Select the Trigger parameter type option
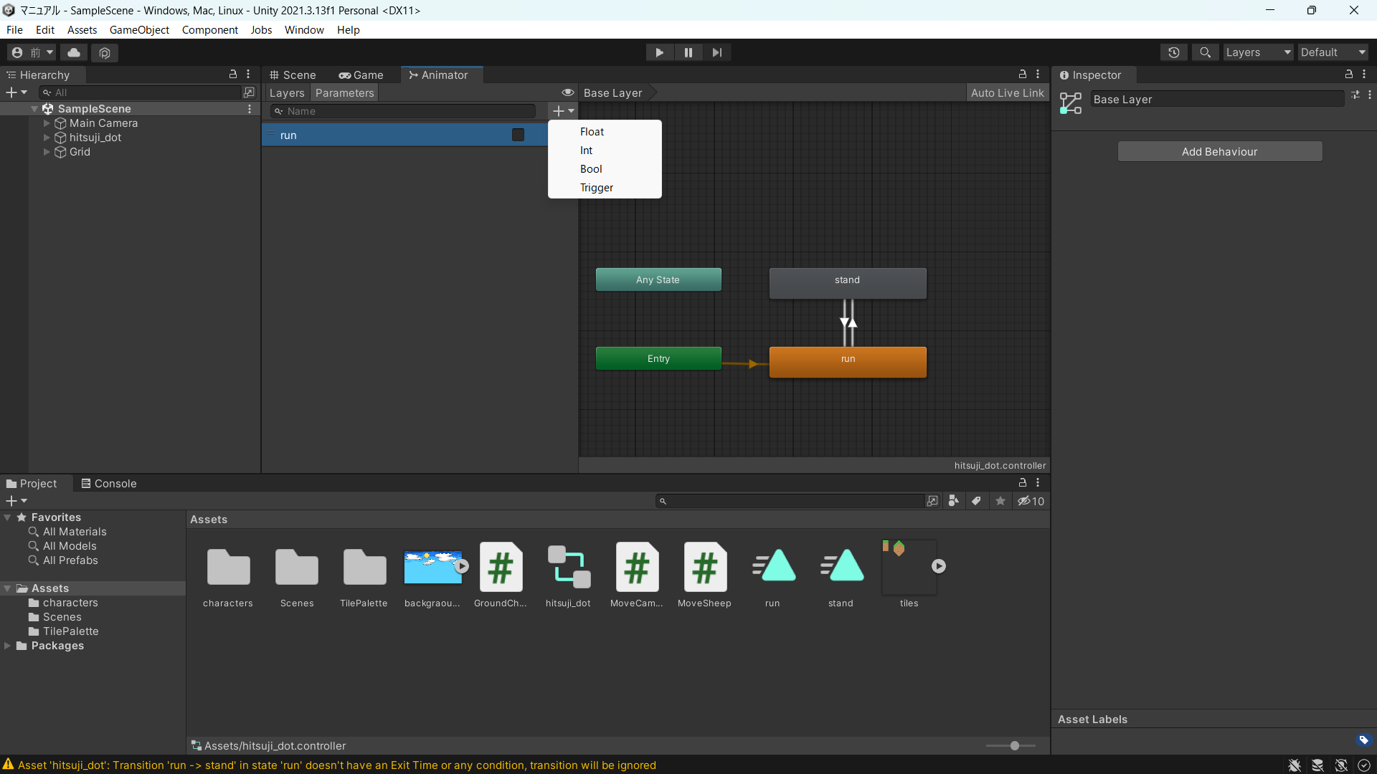The height and width of the screenshot is (774, 1377). coord(597,187)
